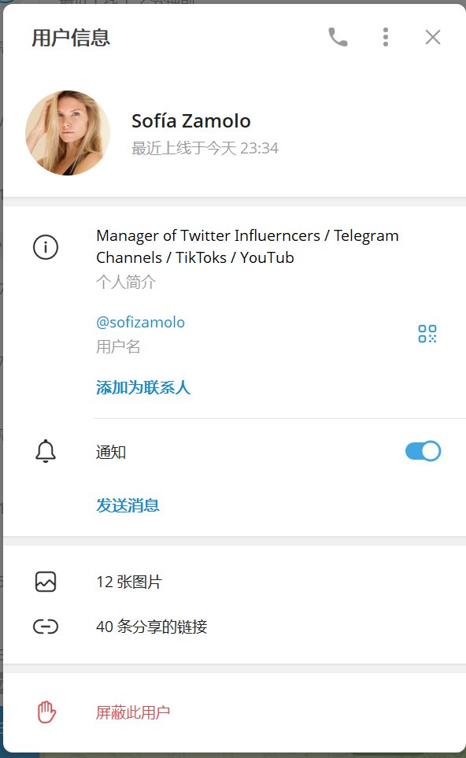The image size is (466, 758).
Task: Start a voice call with the phone icon
Action: pyautogui.click(x=338, y=37)
